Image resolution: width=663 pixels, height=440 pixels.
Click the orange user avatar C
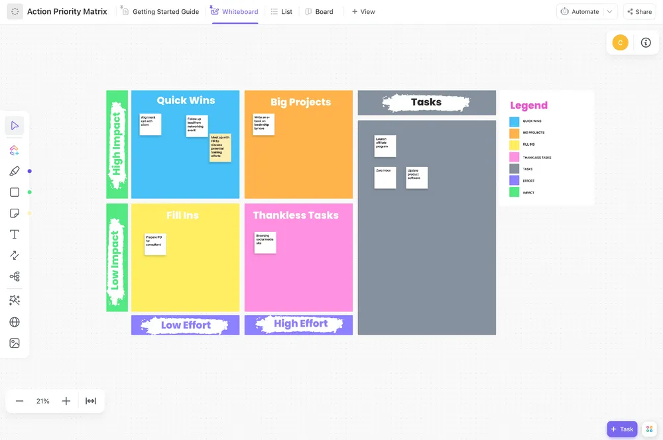[621, 42]
